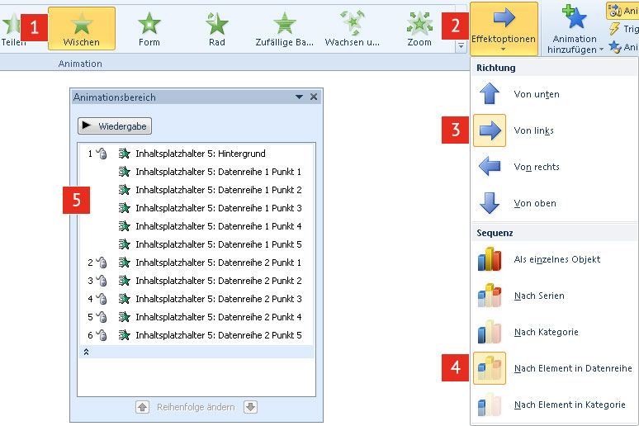Select the Wischen animation effect
The image size is (639, 426).
[x=81, y=29]
